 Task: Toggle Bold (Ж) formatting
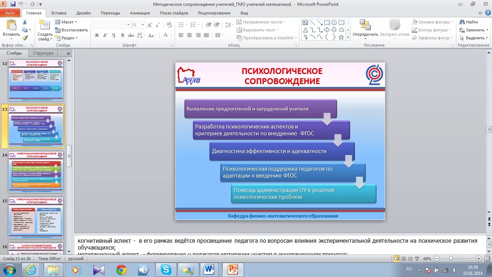(x=97, y=35)
